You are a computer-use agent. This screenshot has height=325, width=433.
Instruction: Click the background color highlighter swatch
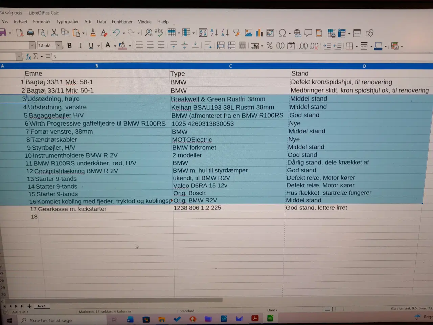[x=122, y=46]
